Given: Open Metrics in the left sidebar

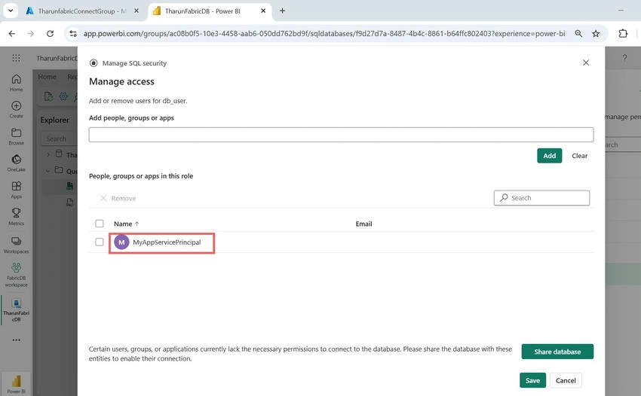Looking at the screenshot, I should coord(17,216).
